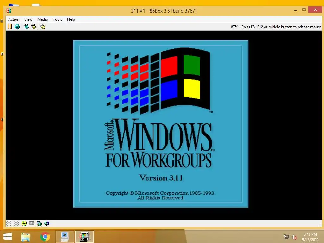Open muted volume tray icon
Image resolution: width=324 pixels, height=243 pixels.
[x=294, y=237]
